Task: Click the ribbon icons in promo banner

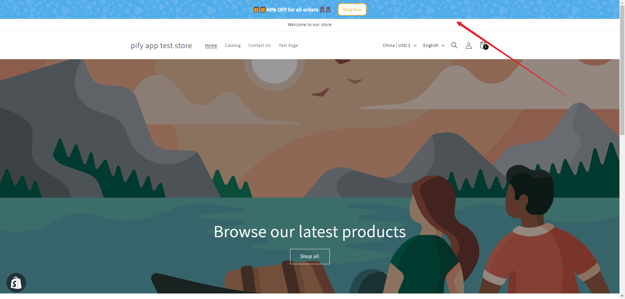Action: (x=325, y=10)
